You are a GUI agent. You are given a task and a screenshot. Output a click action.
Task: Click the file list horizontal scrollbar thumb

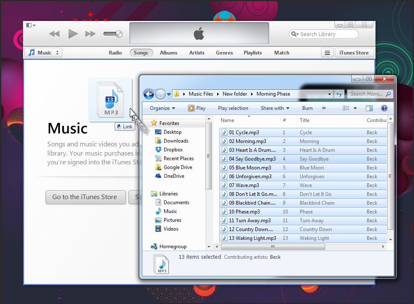point(273,247)
